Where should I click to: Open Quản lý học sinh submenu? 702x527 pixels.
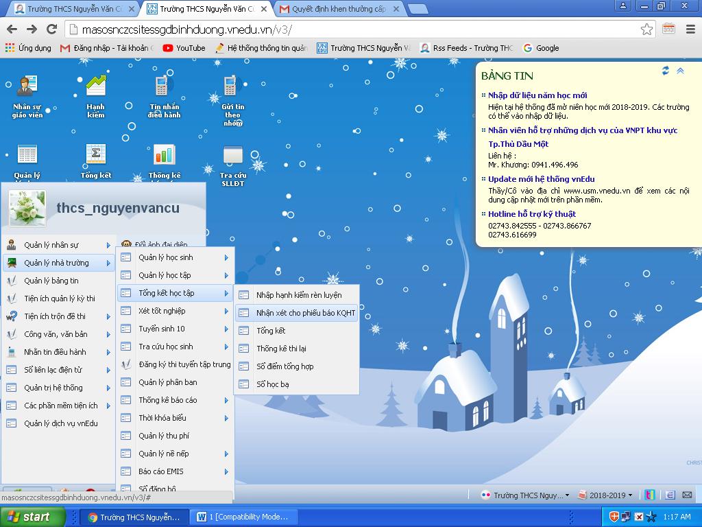point(175,257)
